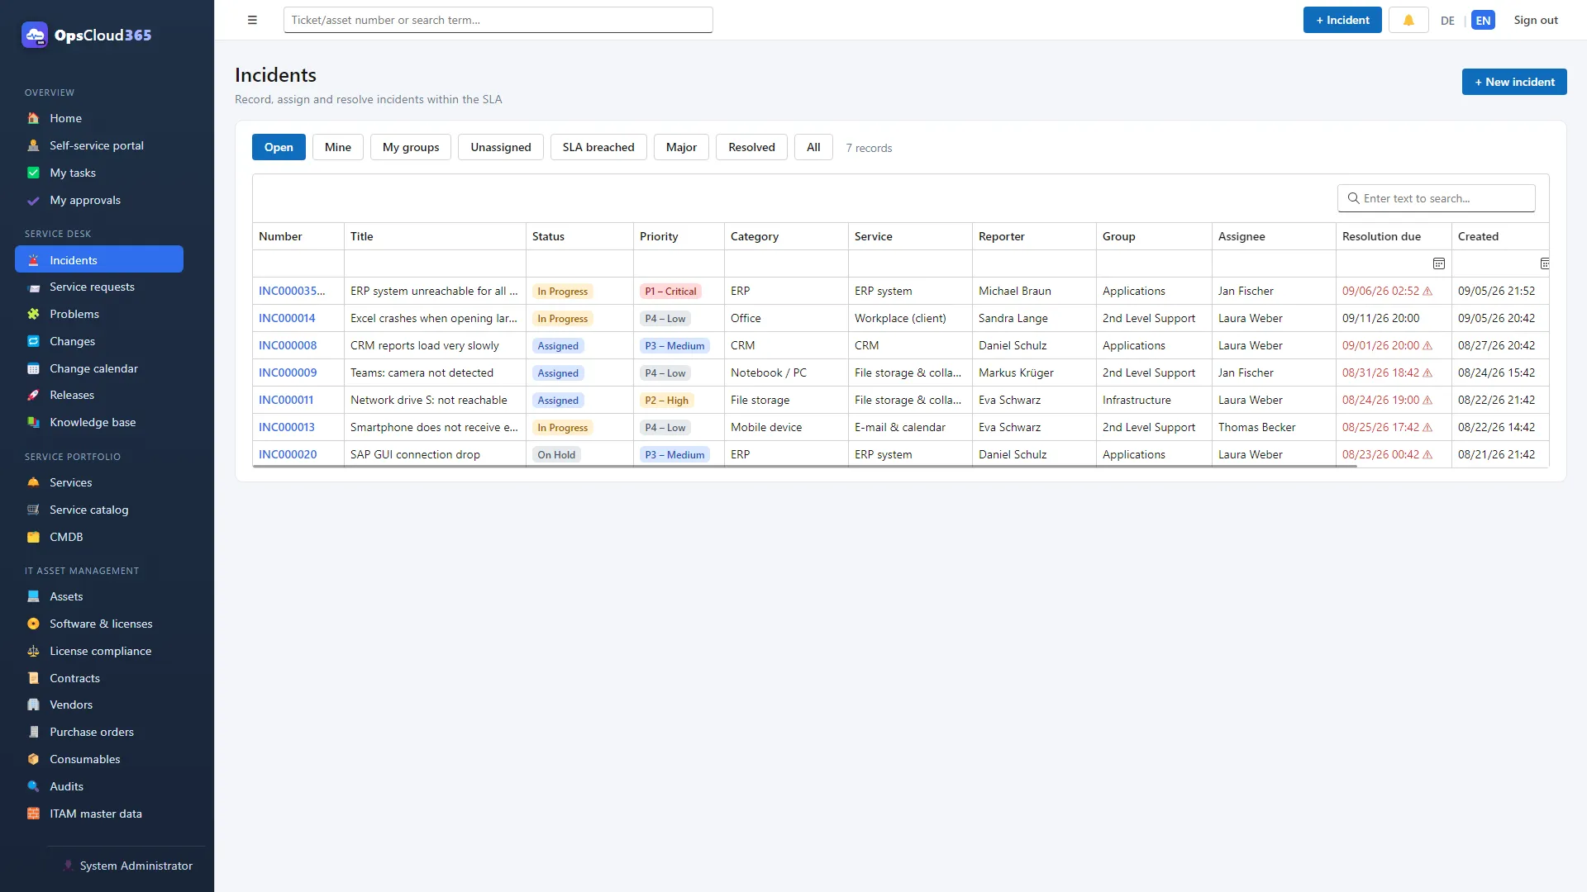Sort by the Status column header

click(579, 236)
